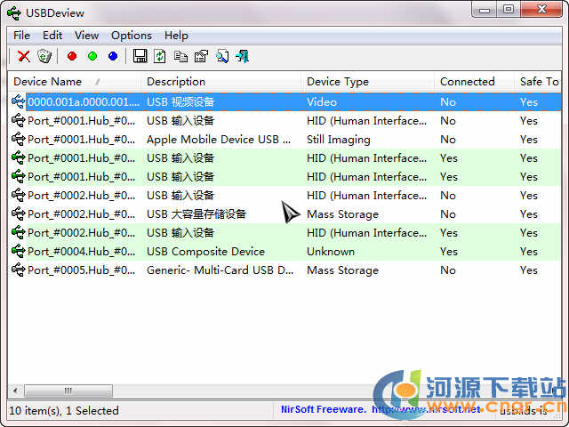Click the Still Imaging device type cell
Image resolution: width=569 pixels, height=427 pixels.
pyautogui.click(x=338, y=140)
